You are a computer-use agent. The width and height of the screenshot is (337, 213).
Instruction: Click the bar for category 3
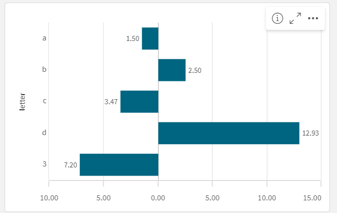coord(119,164)
